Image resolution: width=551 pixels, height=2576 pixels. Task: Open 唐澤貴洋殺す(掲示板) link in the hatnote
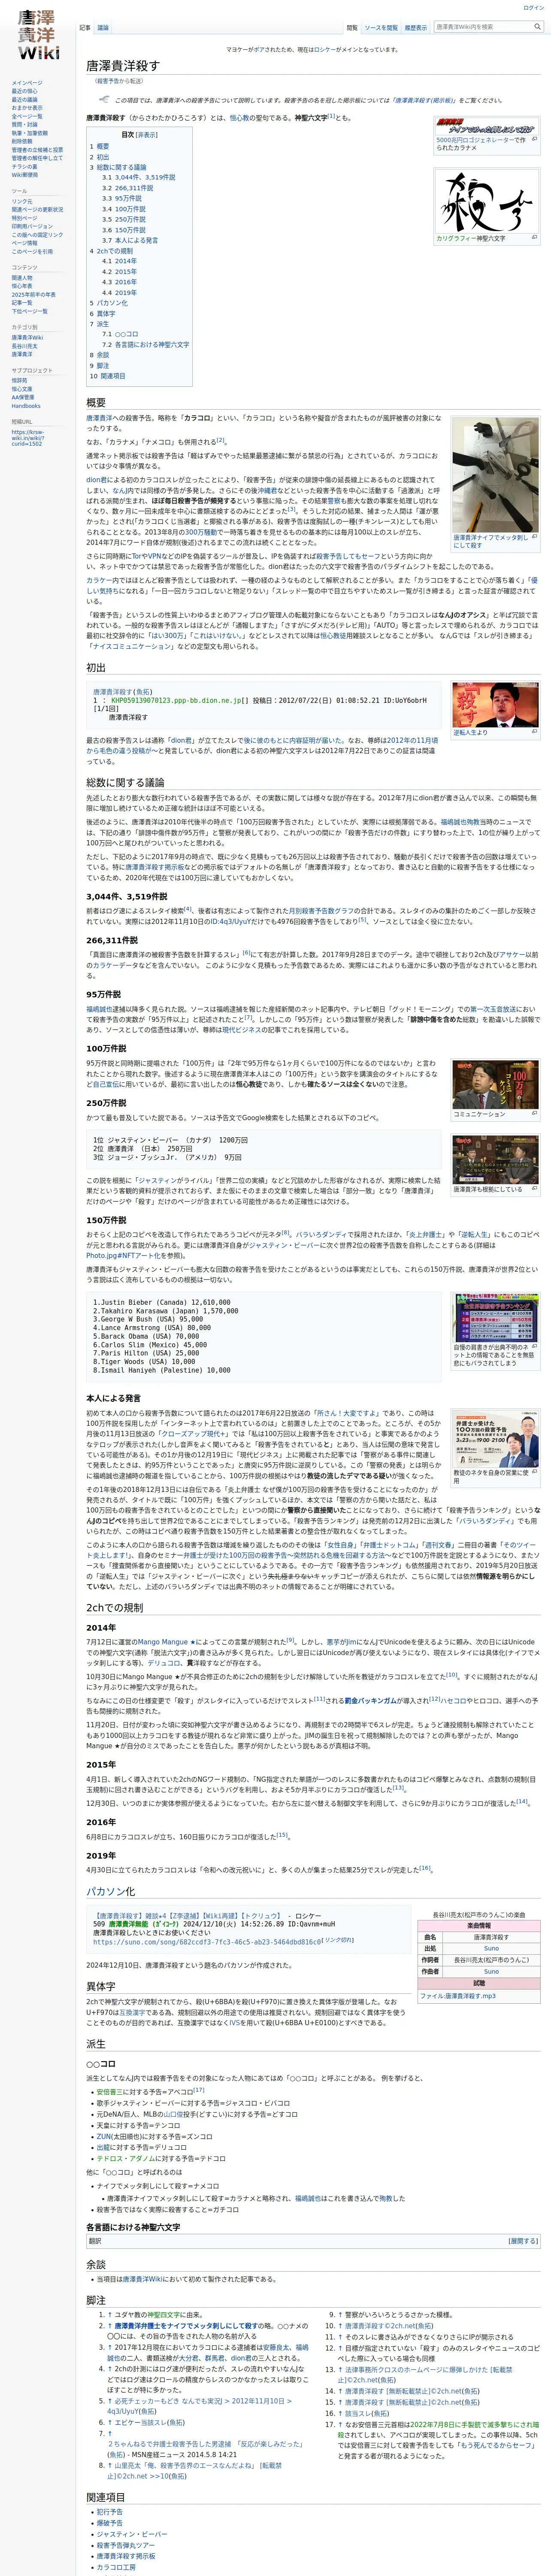(423, 100)
